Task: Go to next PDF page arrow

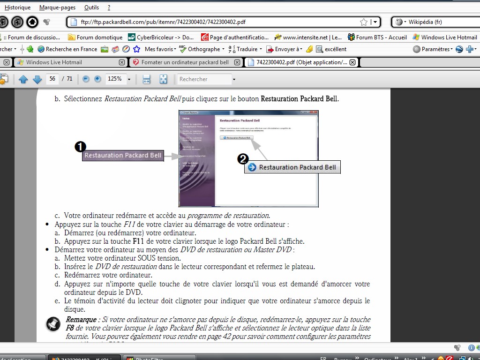Action: (x=37, y=79)
